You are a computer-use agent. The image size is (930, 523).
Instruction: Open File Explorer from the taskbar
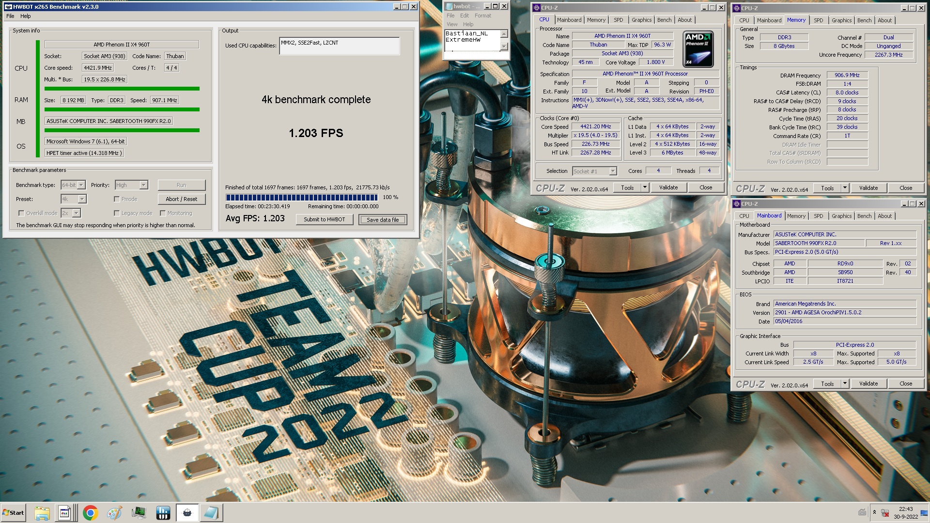(42, 513)
